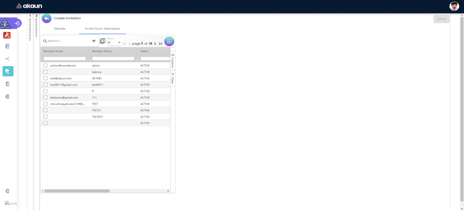The image size is (464, 215).
Task: Tick checkbox for adrian@wavelet.net
Action: point(45,65)
